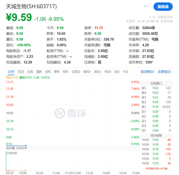Open the 1分 chart tab
This screenshot has width=179, height=175.
(x=126, y=72)
